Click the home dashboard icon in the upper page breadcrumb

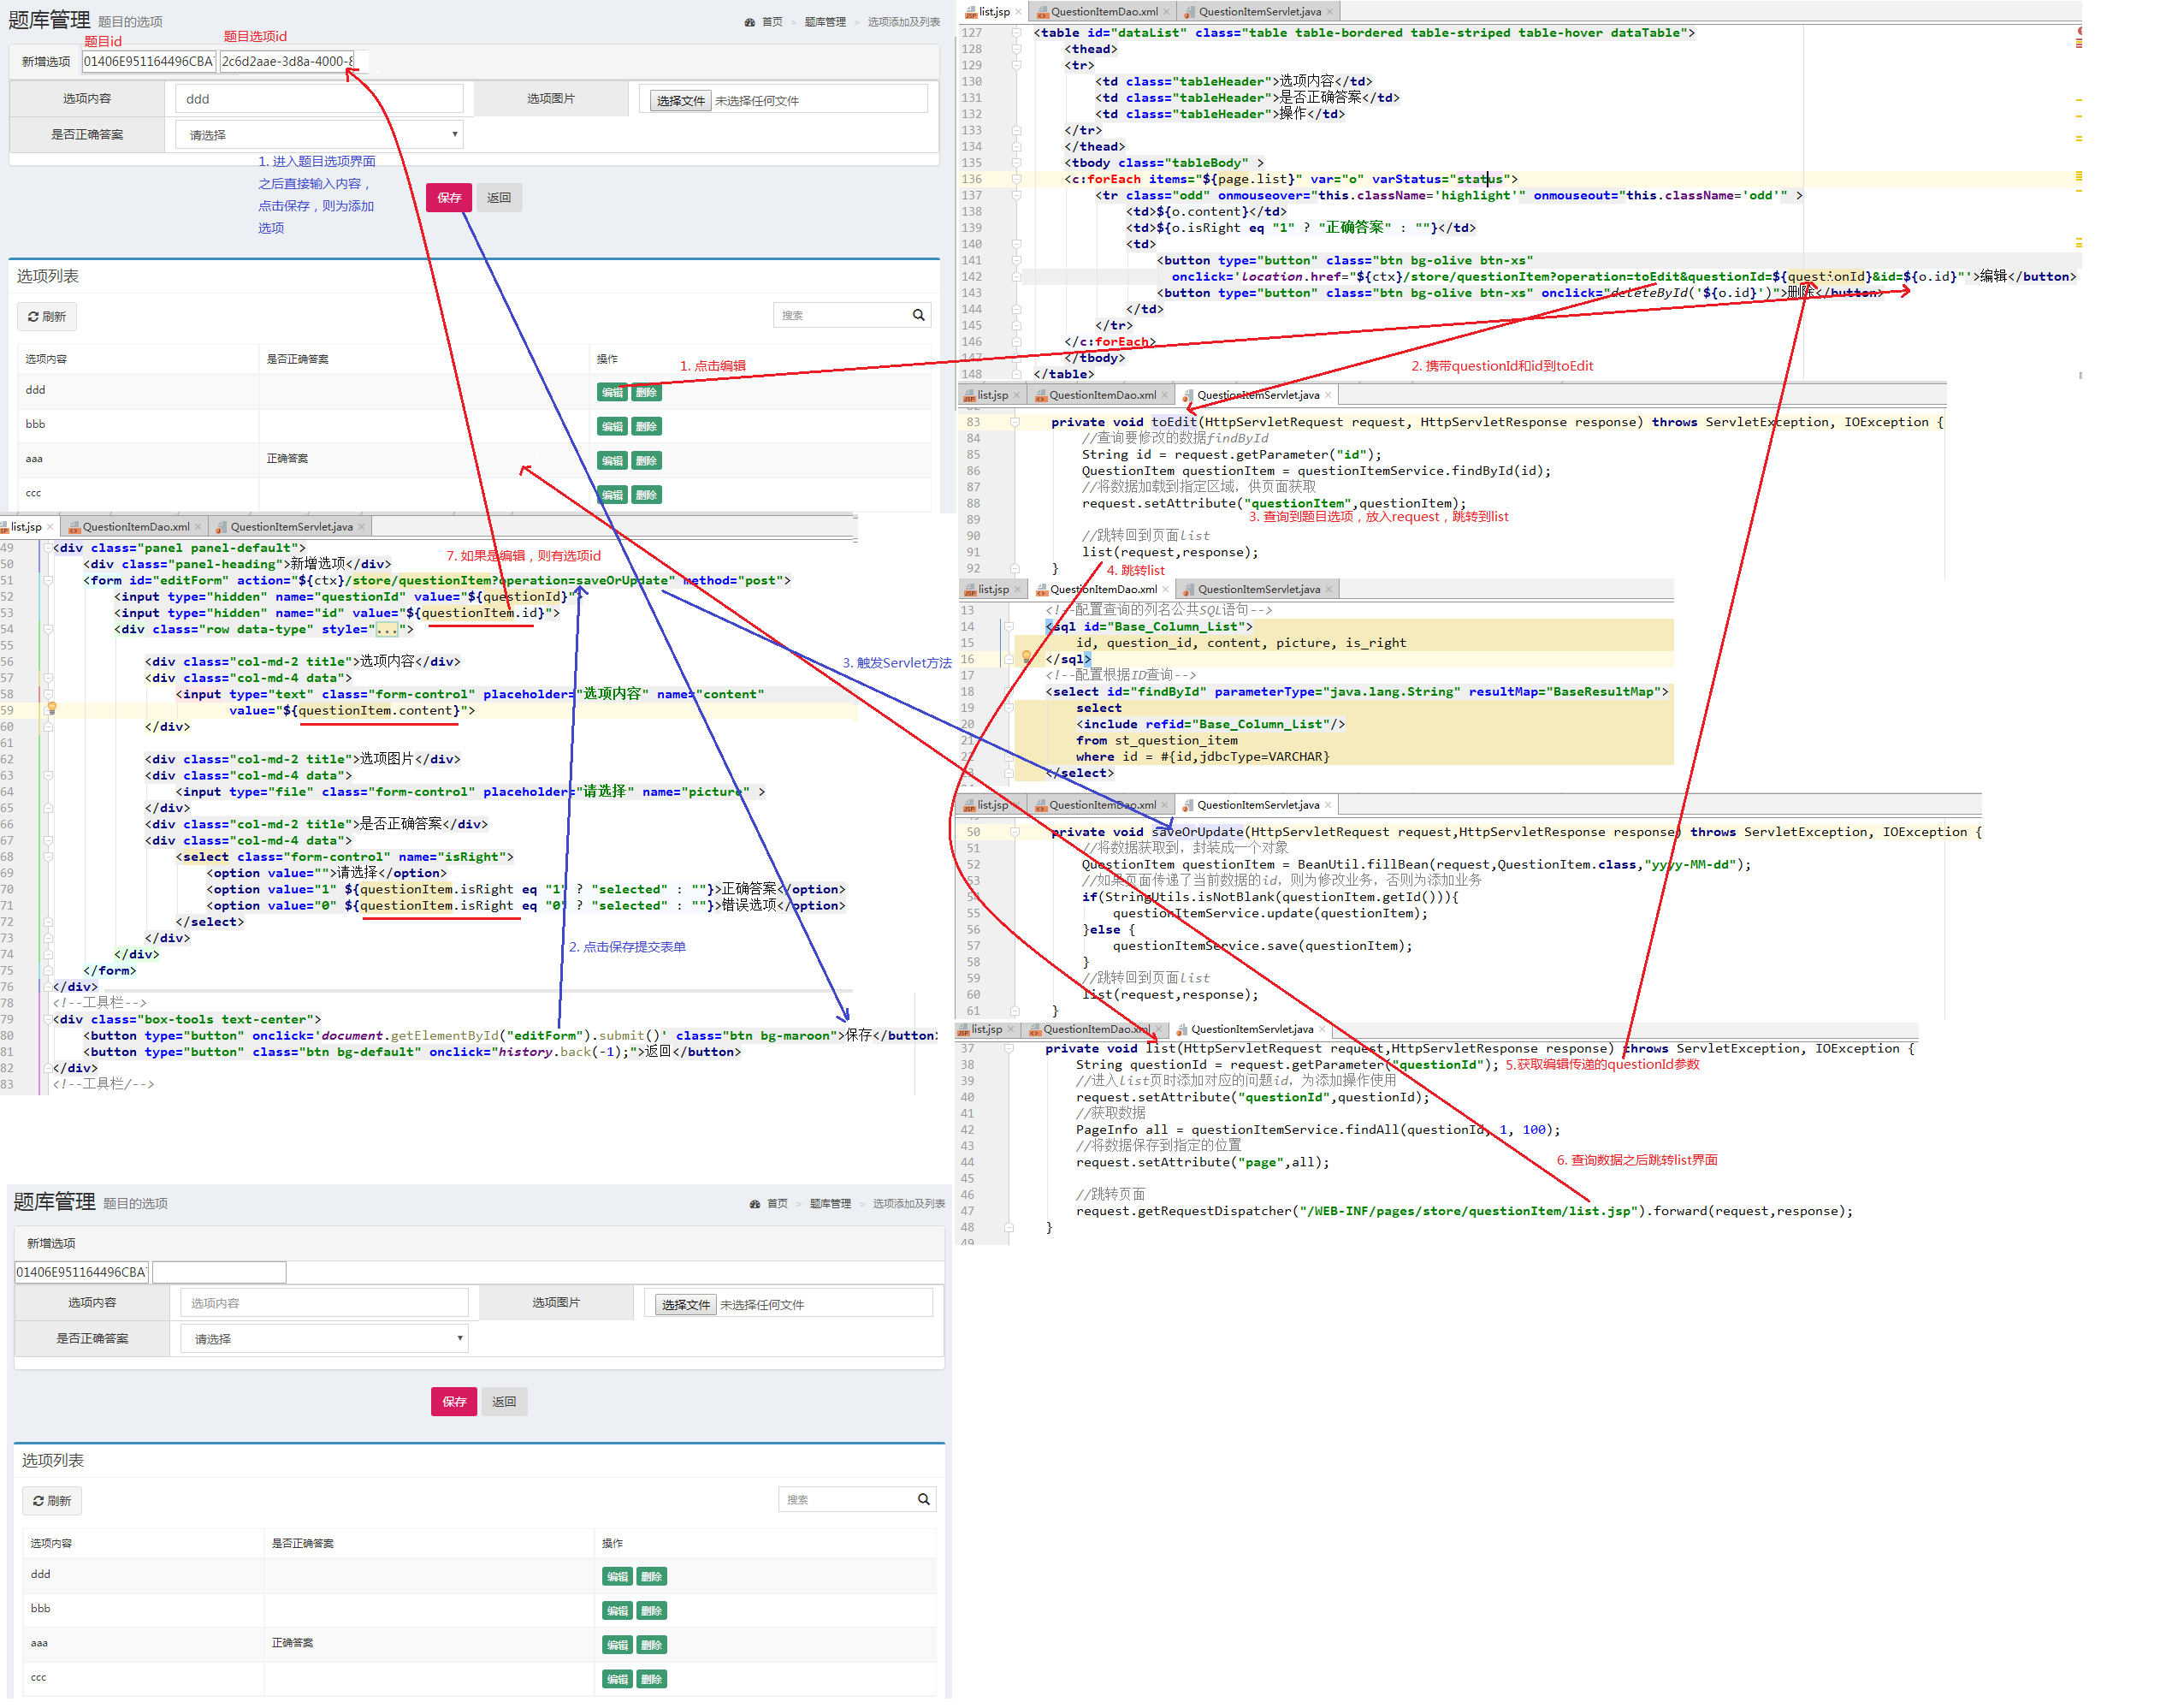click(749, 22)
